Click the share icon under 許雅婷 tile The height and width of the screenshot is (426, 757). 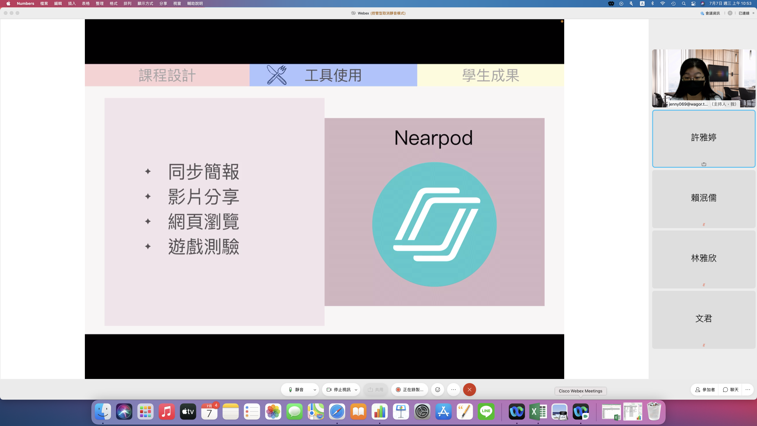click(704, 164)
